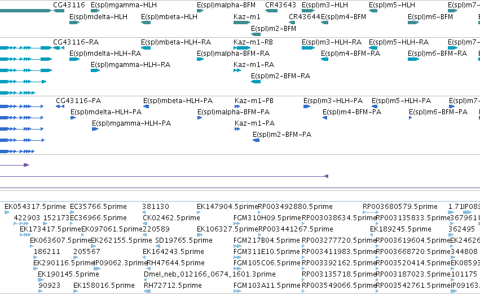Select the E(spl)mdelta-HLH-RA transcript
The width and height of the screenshot is (480, 294).
(x=105, y=54)
